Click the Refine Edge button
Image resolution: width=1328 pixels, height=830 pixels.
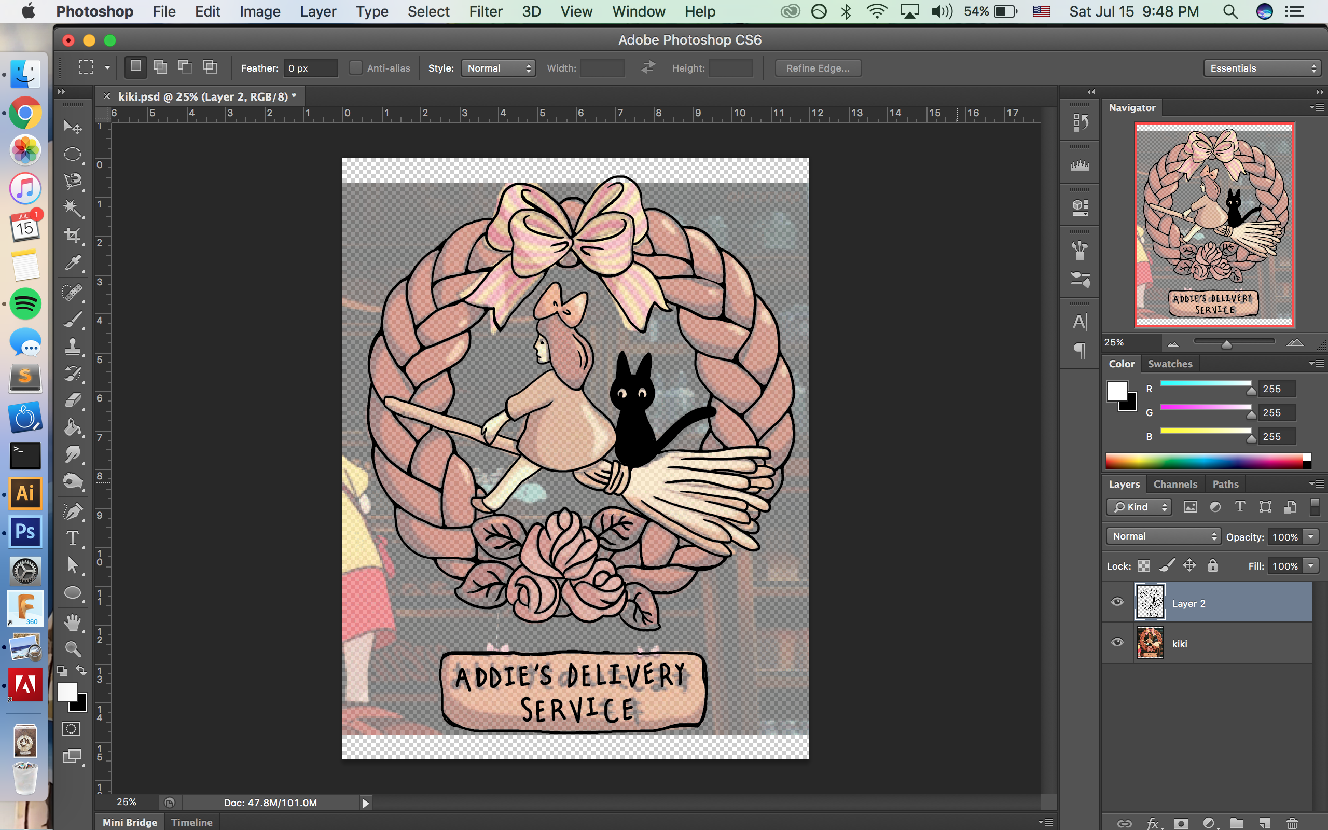point(818,68)
